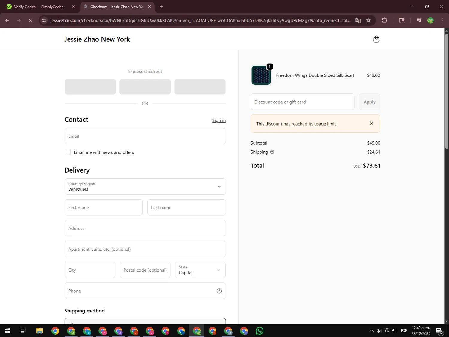Focus the Email input field
Image resolution: width=449 pixels, height=337 pixels.
tap(145, 136)
